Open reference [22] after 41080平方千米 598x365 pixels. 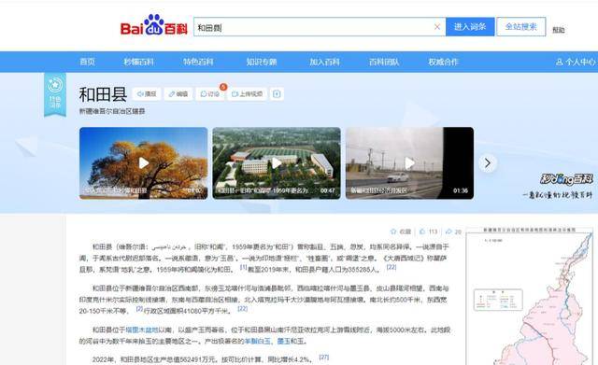pos(243,309)
